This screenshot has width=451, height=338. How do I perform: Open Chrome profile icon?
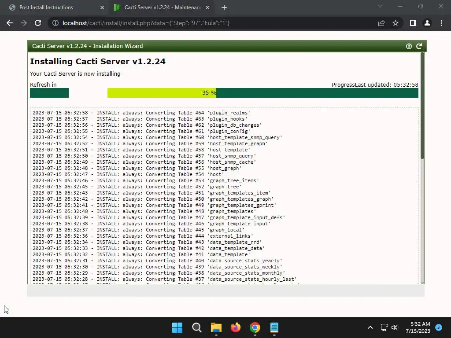427,23
